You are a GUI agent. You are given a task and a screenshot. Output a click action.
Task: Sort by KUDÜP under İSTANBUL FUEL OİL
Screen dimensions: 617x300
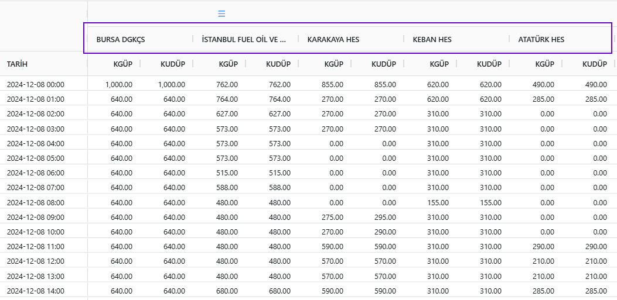(278, 64)
